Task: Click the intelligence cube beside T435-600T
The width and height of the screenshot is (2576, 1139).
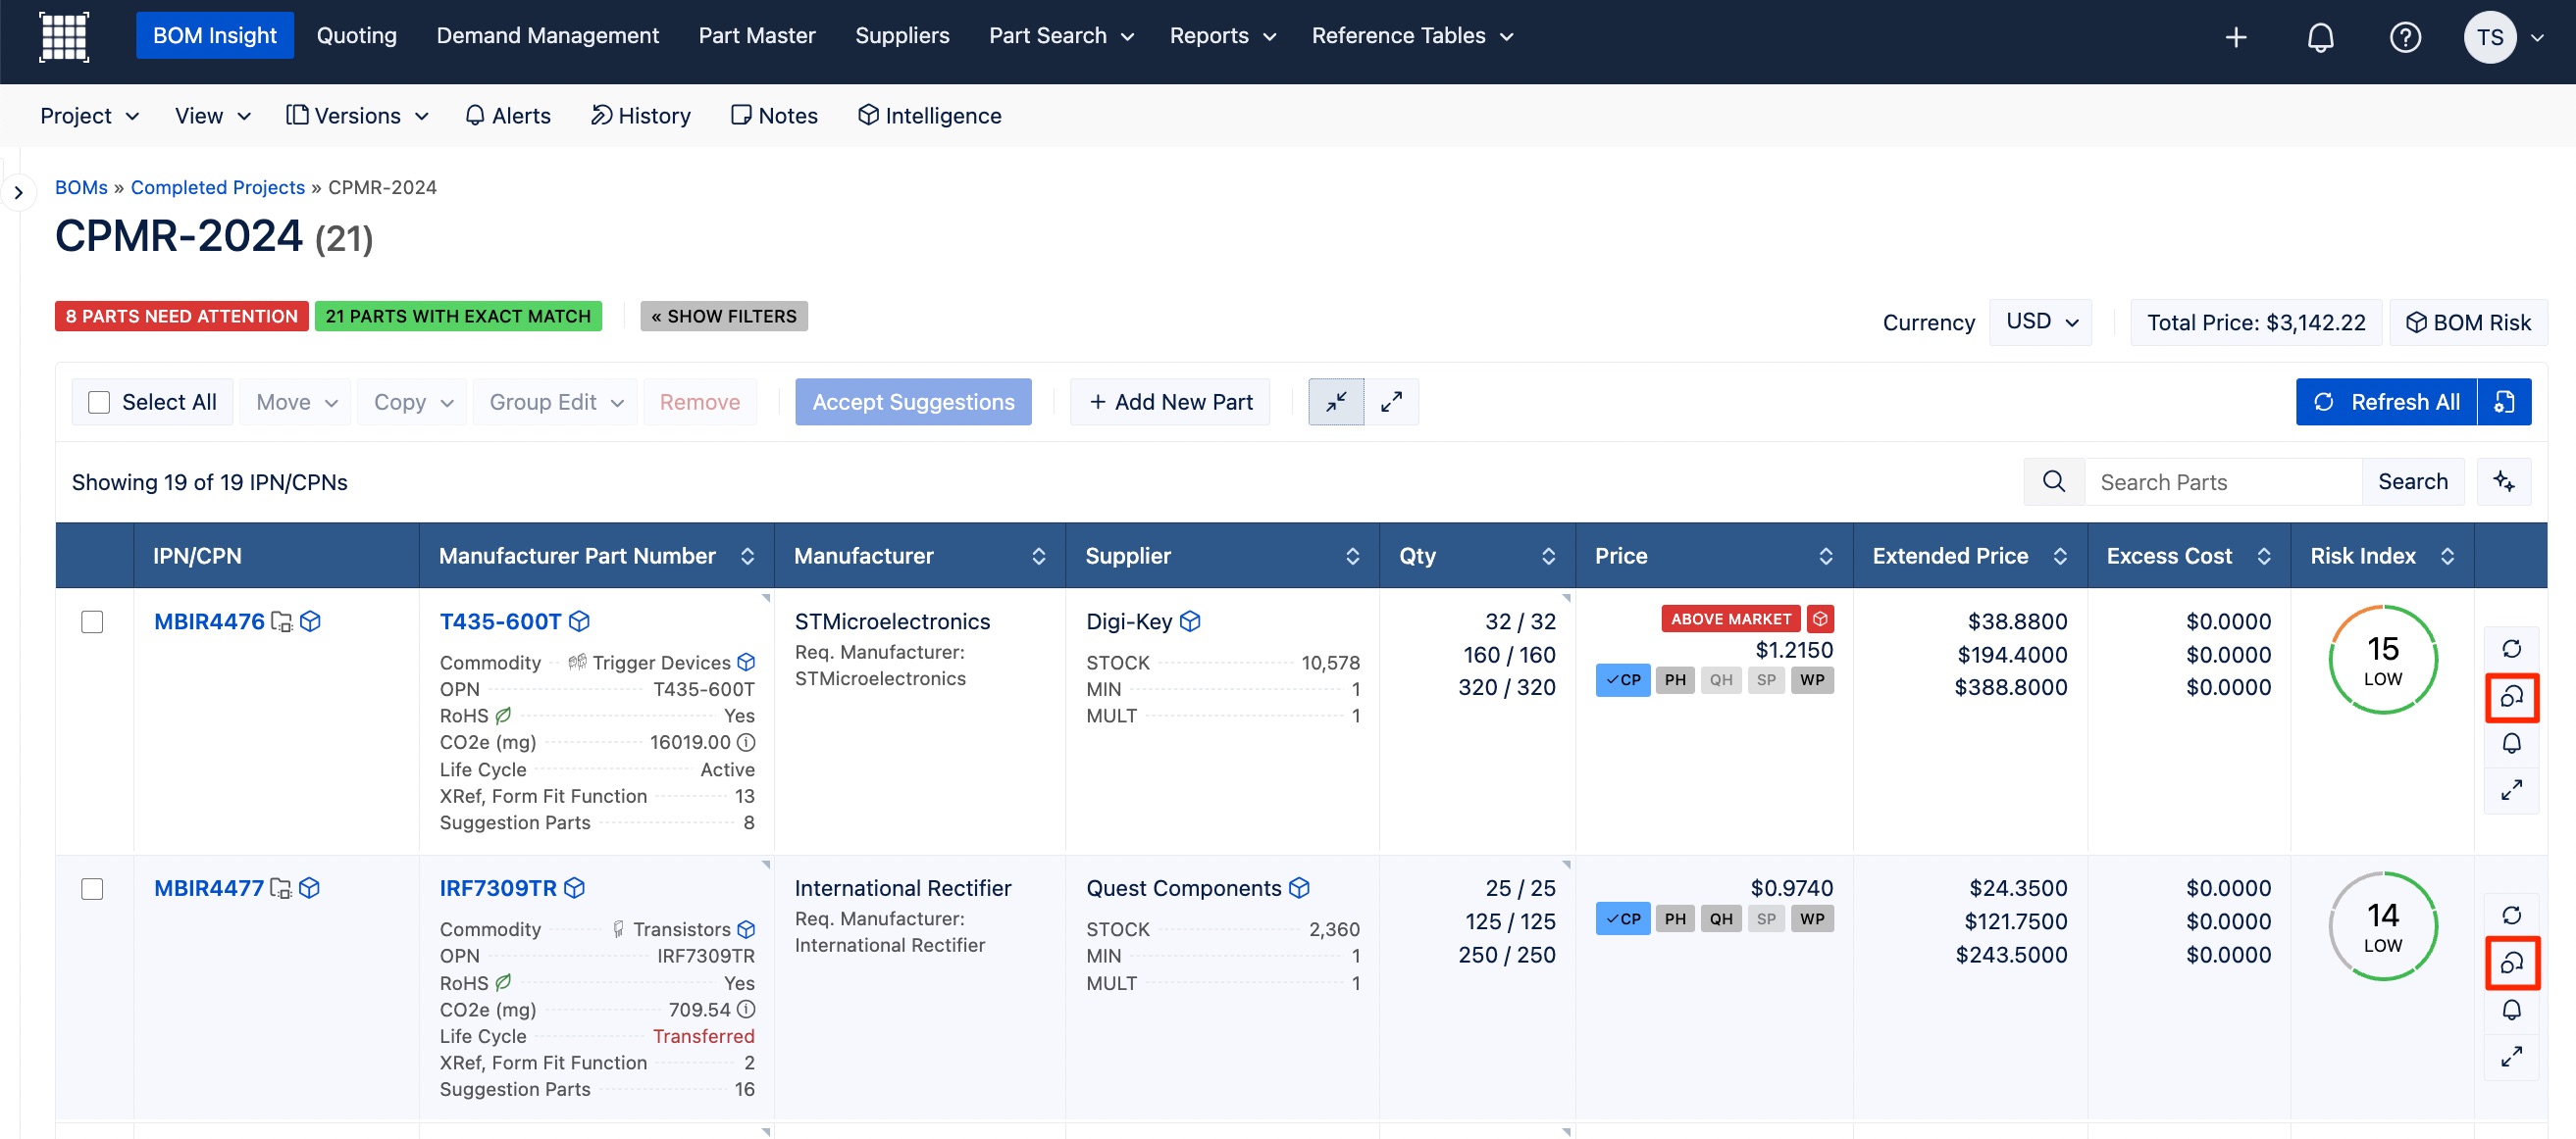Action: pos(579,621)
